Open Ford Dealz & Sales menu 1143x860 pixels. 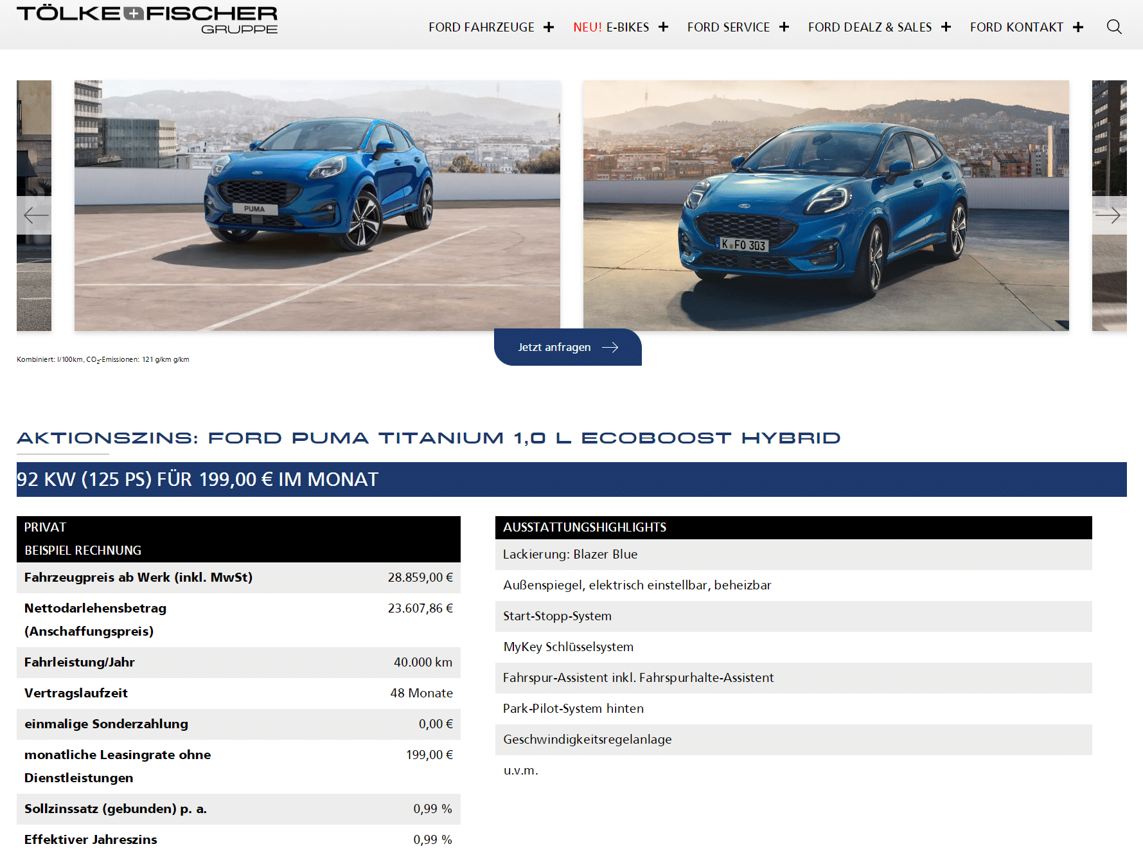[x=870, y=27]
